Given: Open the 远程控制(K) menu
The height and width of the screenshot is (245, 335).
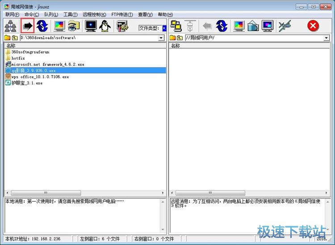Looking at the screenshot, I should click(94, 15).
